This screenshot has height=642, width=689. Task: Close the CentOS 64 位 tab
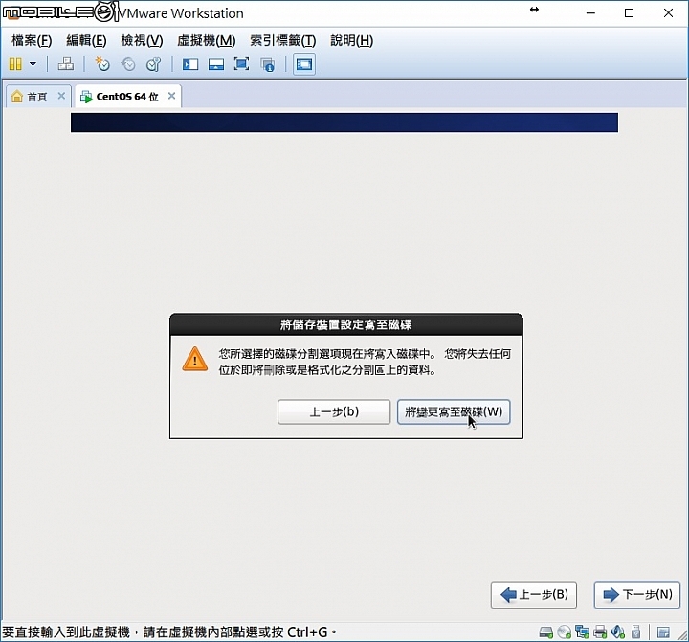[x=172, y=96]
